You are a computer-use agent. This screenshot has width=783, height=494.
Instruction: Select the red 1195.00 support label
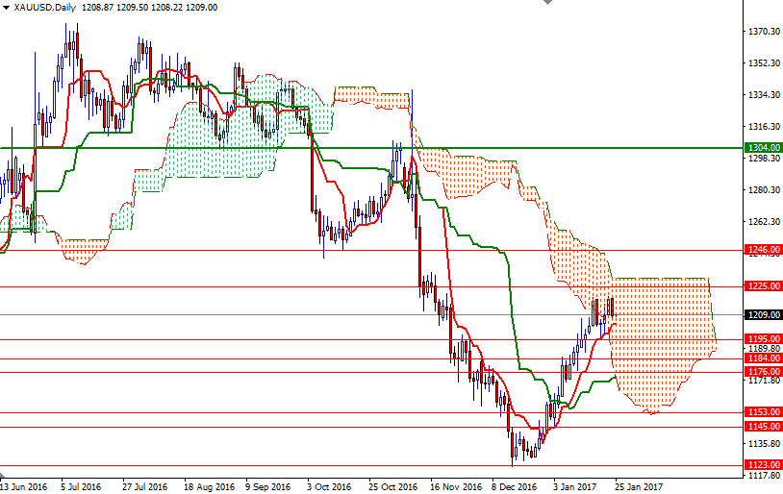(x=764, y=339)
